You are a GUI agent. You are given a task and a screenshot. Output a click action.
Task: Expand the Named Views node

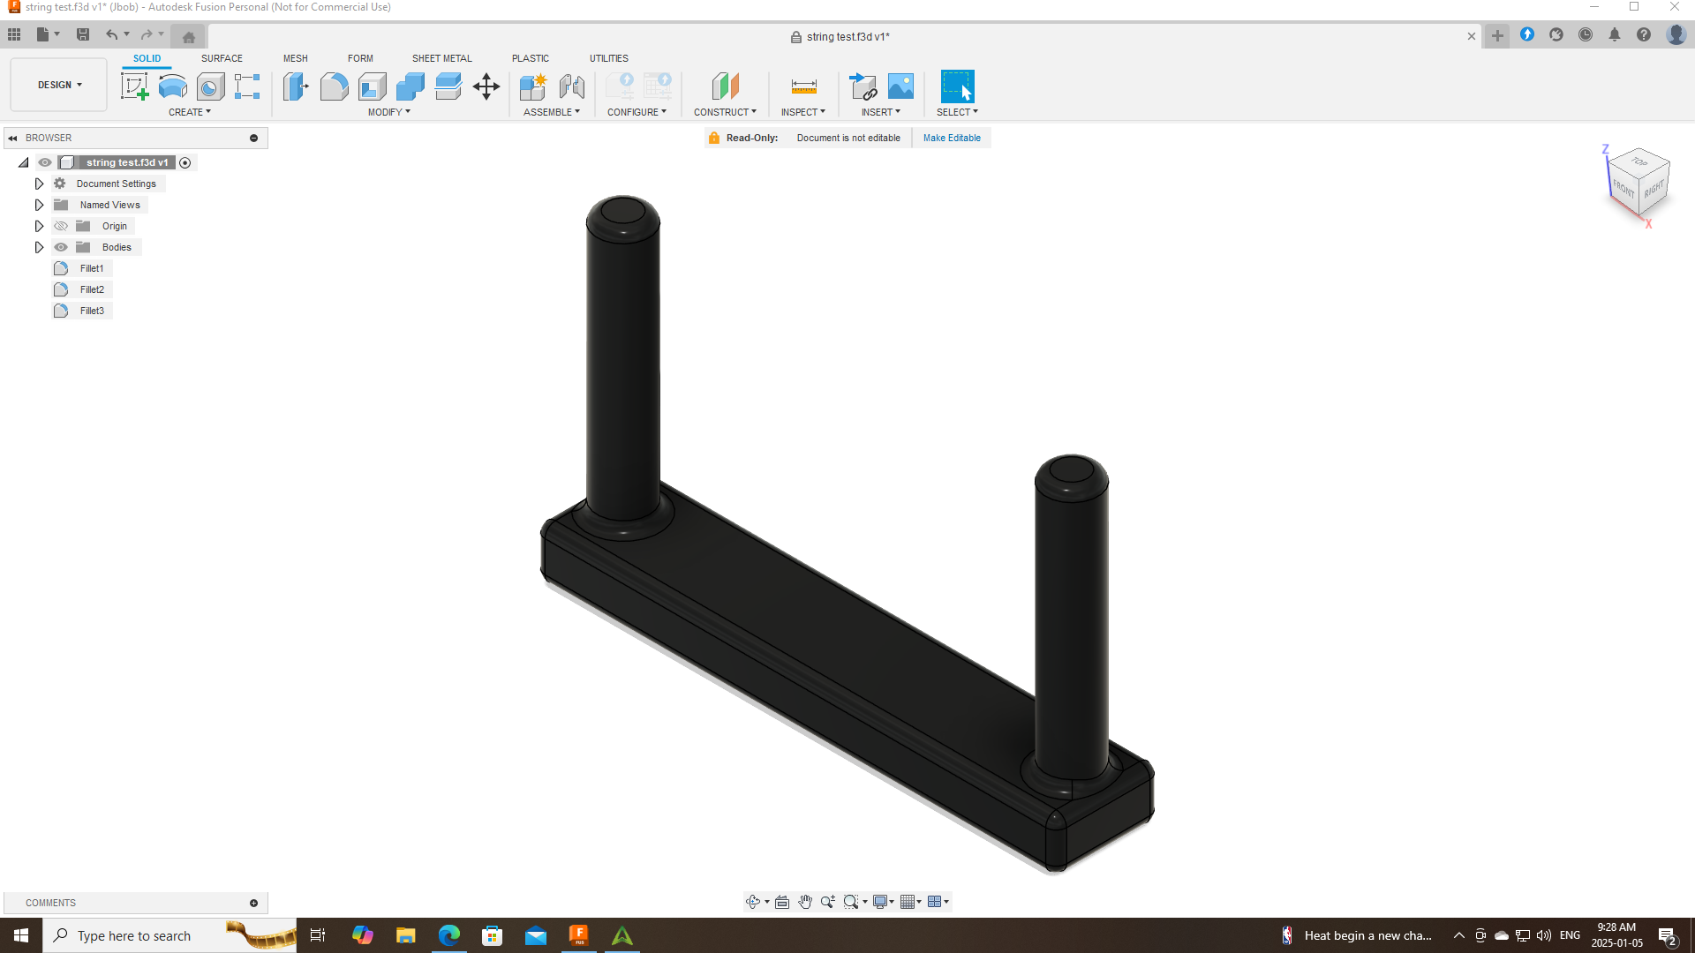point(39,205)
